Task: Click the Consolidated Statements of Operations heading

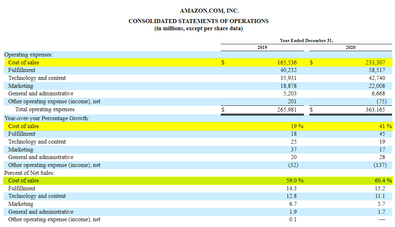Action: coord(198,21)
